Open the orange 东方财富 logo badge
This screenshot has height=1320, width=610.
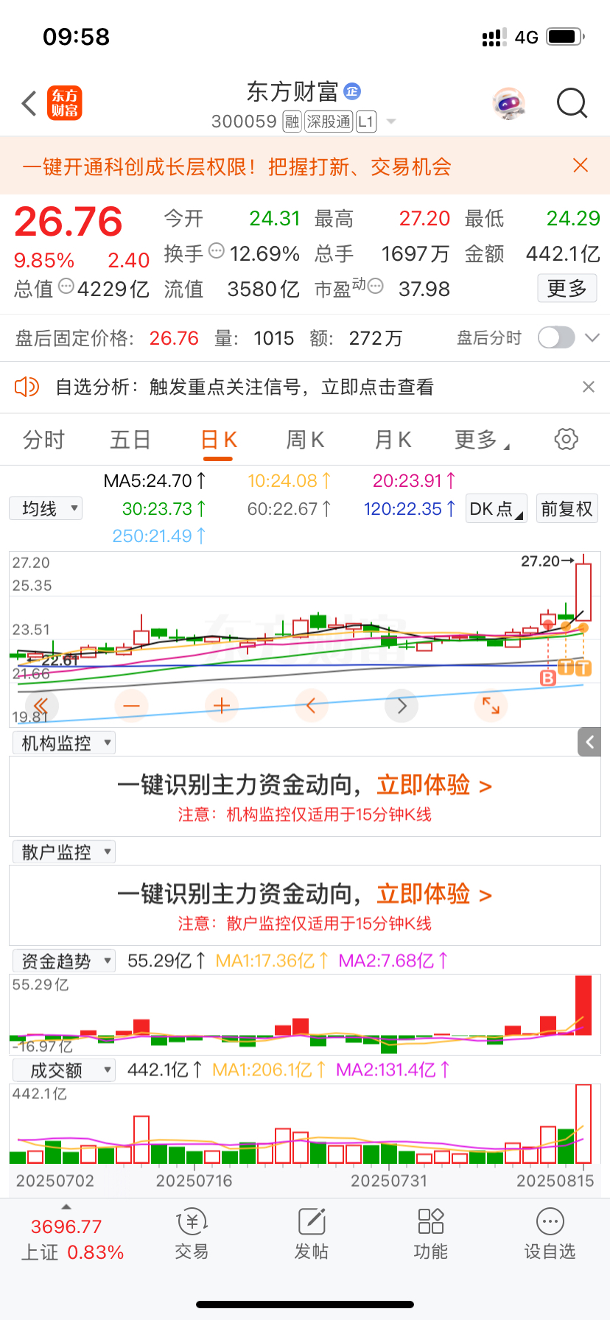(x=65, y=103)
